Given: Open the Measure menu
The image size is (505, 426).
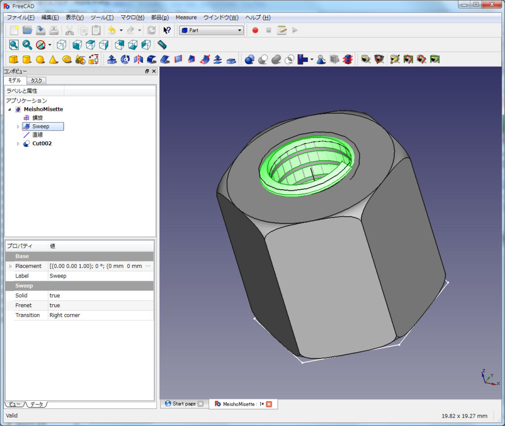Looking at the screenshot, I should pyautogui.click(x=186, y=17).
